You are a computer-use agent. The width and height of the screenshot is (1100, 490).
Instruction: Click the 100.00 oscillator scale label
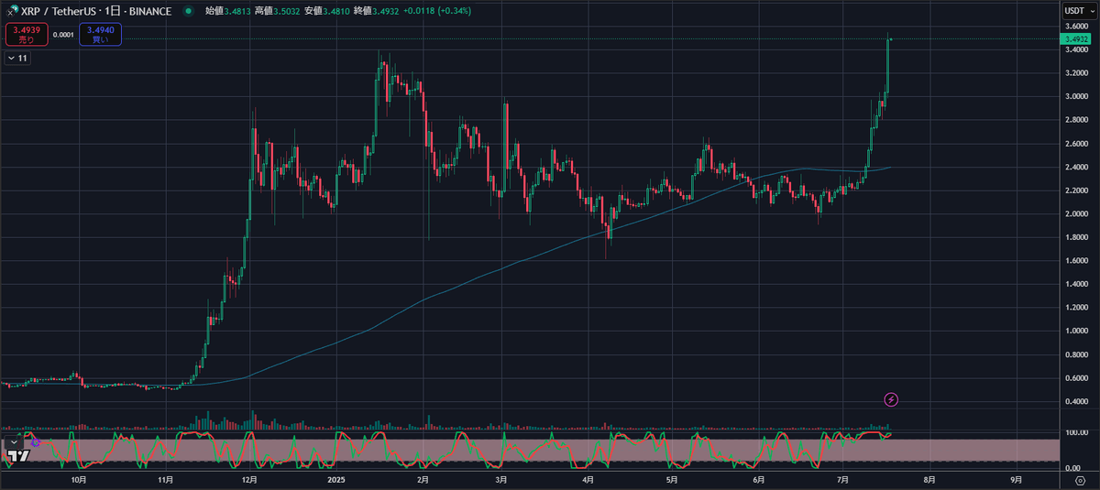coord(1076,432)
